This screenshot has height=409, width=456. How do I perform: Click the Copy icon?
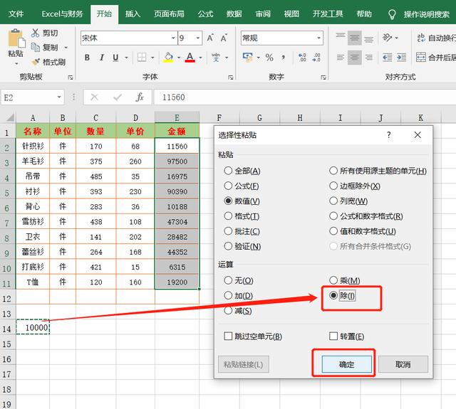pyautogui.click(x=35, y=47)
